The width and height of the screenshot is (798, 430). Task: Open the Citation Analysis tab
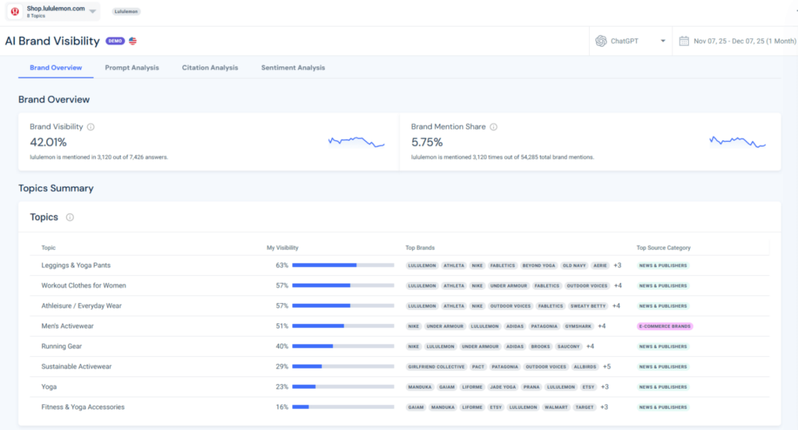point(210,68)
